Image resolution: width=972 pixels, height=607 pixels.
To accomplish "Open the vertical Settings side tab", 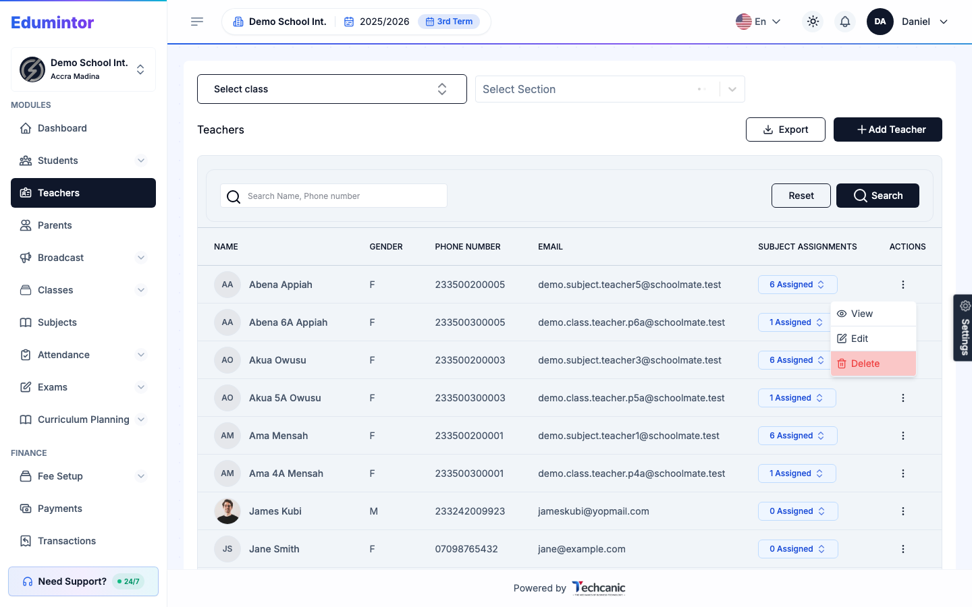I will tap(963, 328).
